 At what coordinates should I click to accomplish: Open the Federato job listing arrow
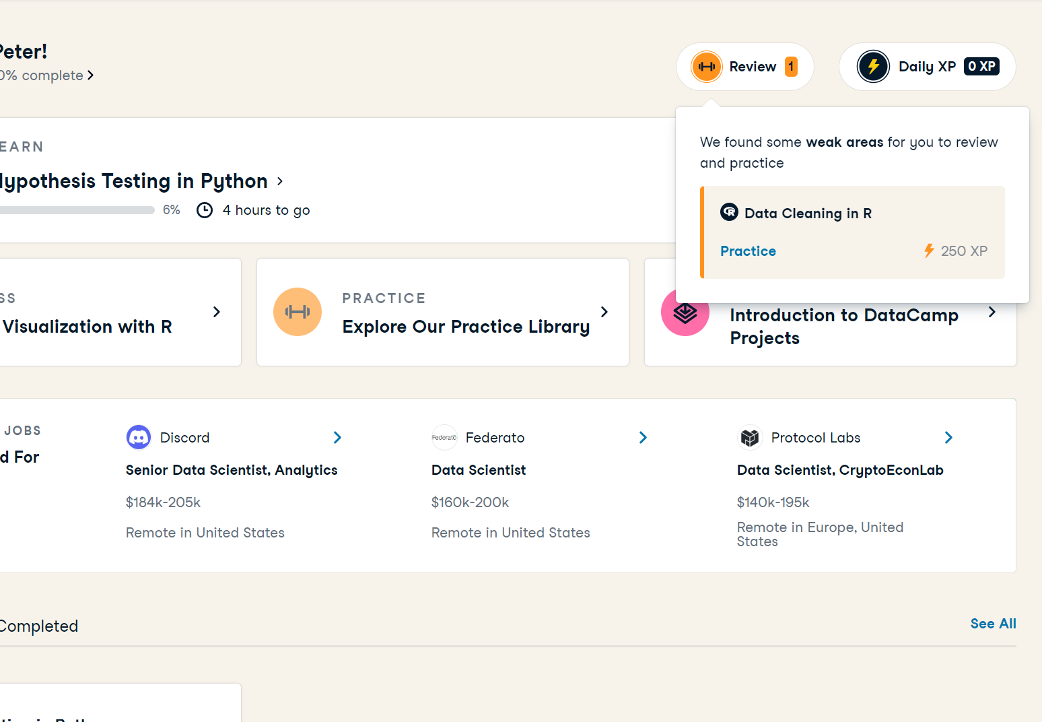tap(643, 438)
